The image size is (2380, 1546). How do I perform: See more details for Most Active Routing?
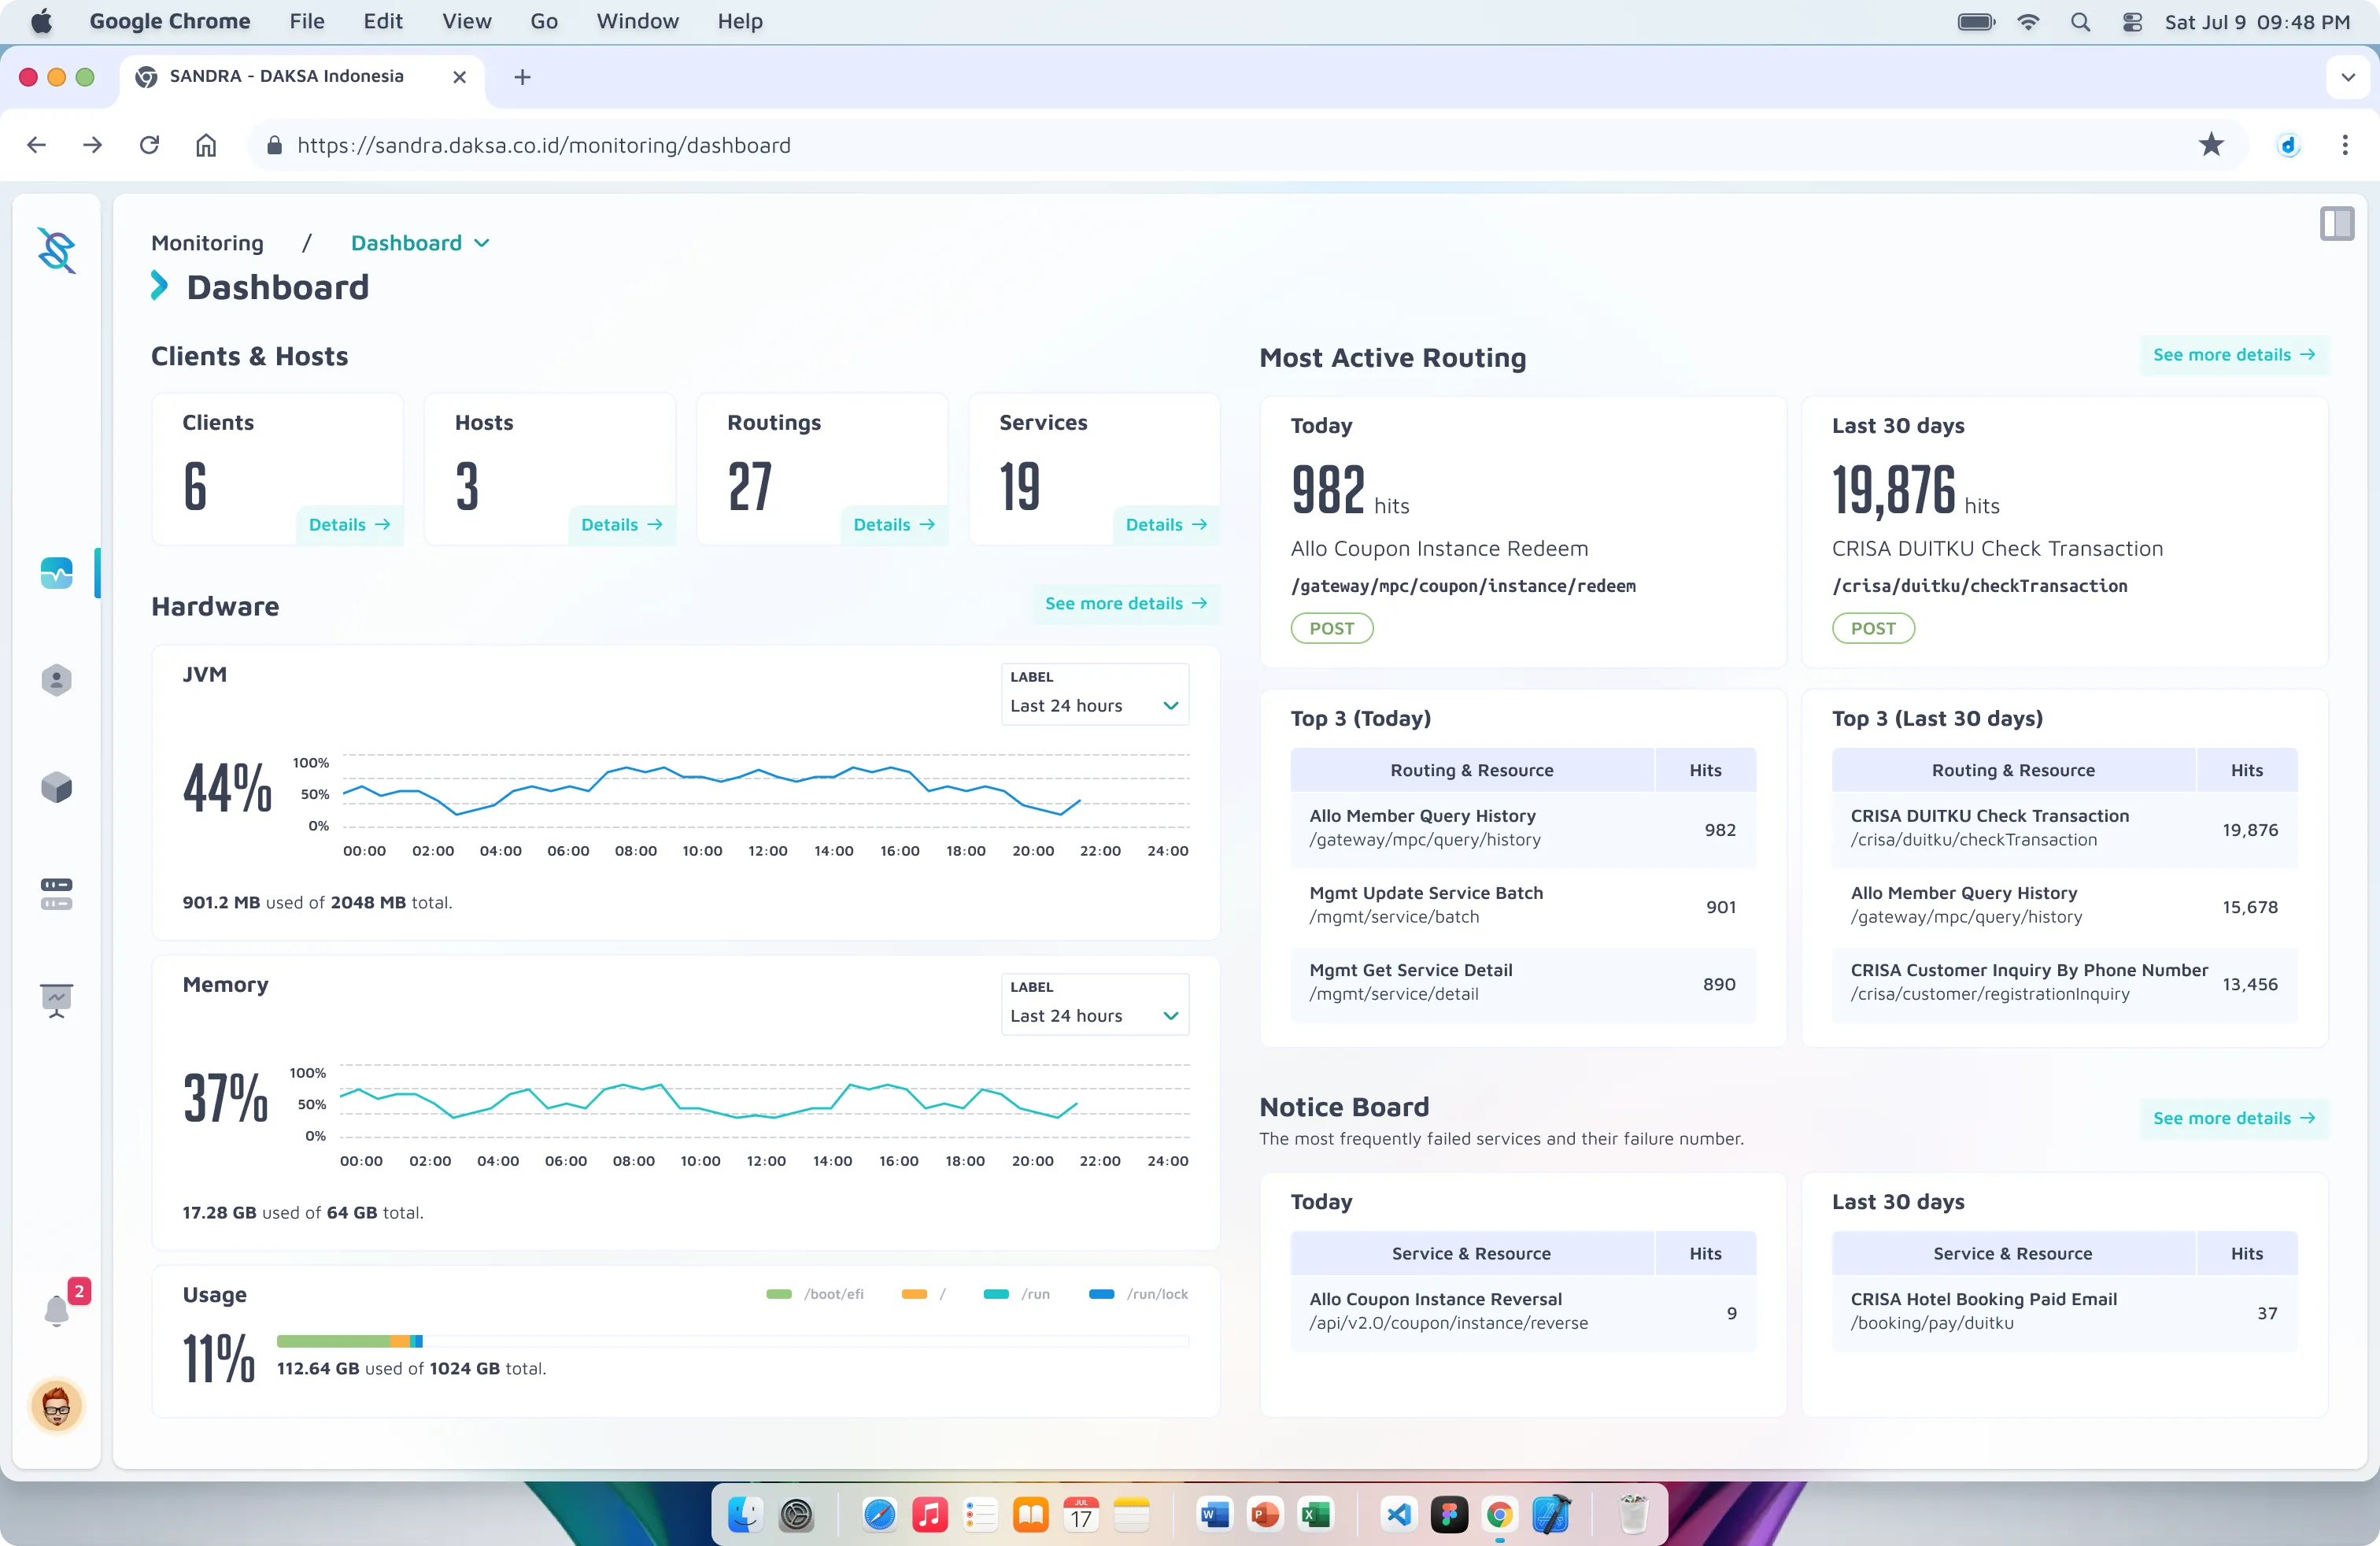(x=2234, y=355)
